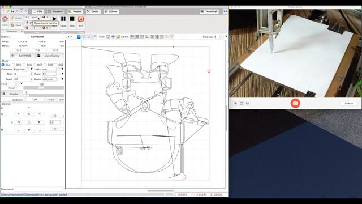The height and width of the screenshot is (204, 362).
Task: Toggle the second Draw option (grid) icon
Action: pos(137,36)
